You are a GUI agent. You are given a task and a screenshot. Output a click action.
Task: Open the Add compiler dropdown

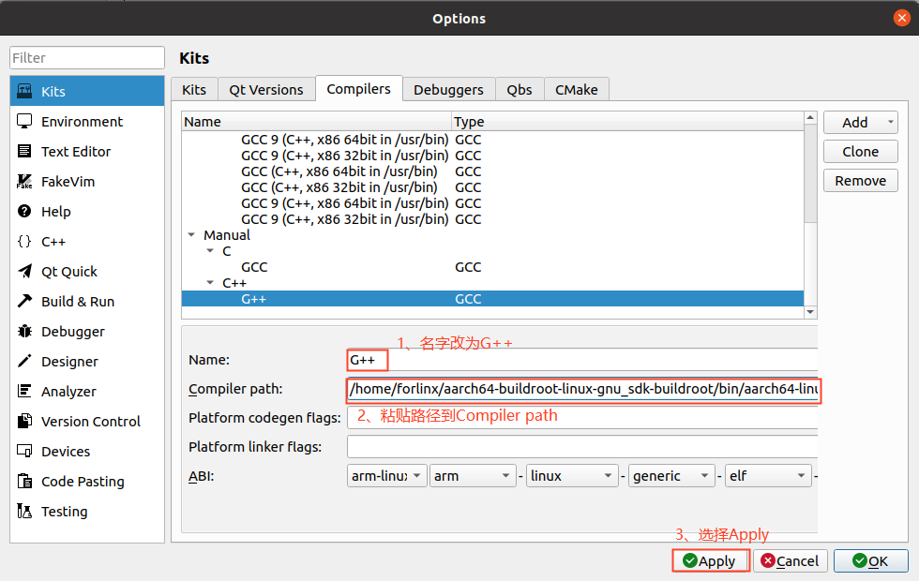pos(860,123)
